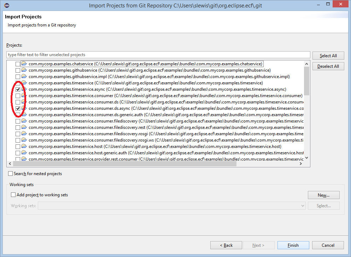351x257 pixels.
Task: Check the timeservice.consumer project checkbox
Action: coord(18,96)
